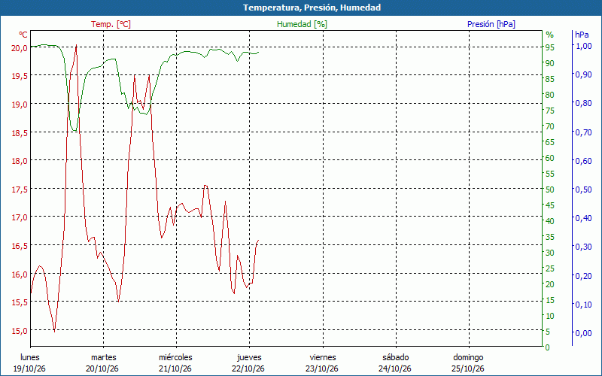The image size is (602, 376).
Task: Click the green "70" humidity axis value
Action: tap(550, 126)
